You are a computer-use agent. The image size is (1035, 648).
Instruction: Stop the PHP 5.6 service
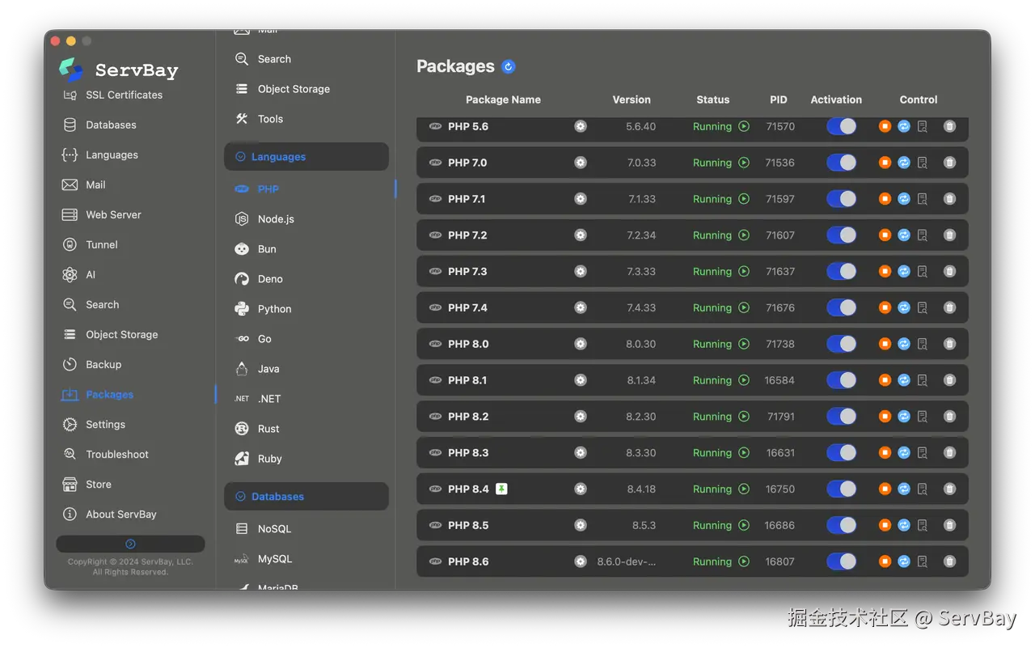(x=885, y=126)
